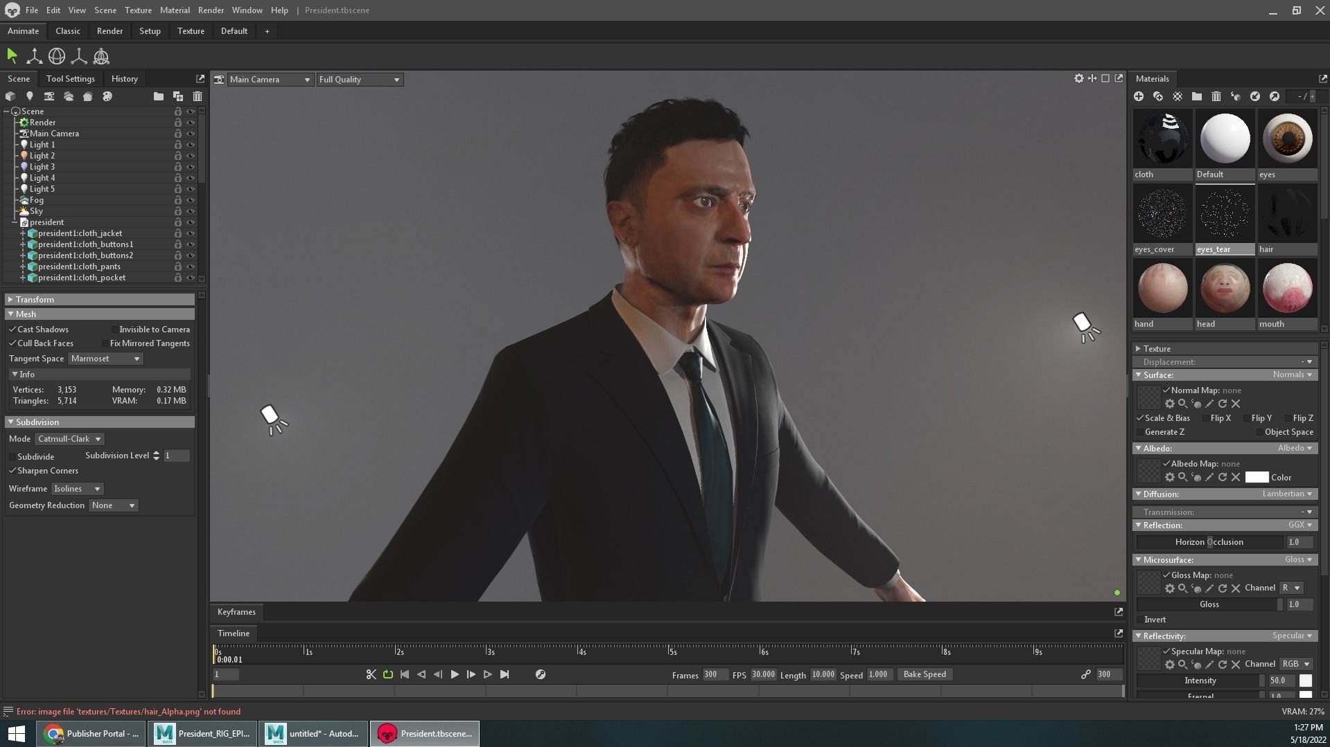Viewport: 1330px width, 747px height.
Task: Hide Light 1 using its eye icon
Action: click(x=191, y=145)
